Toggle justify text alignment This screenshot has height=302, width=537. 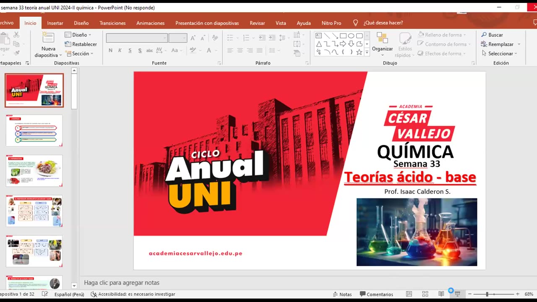259,50
